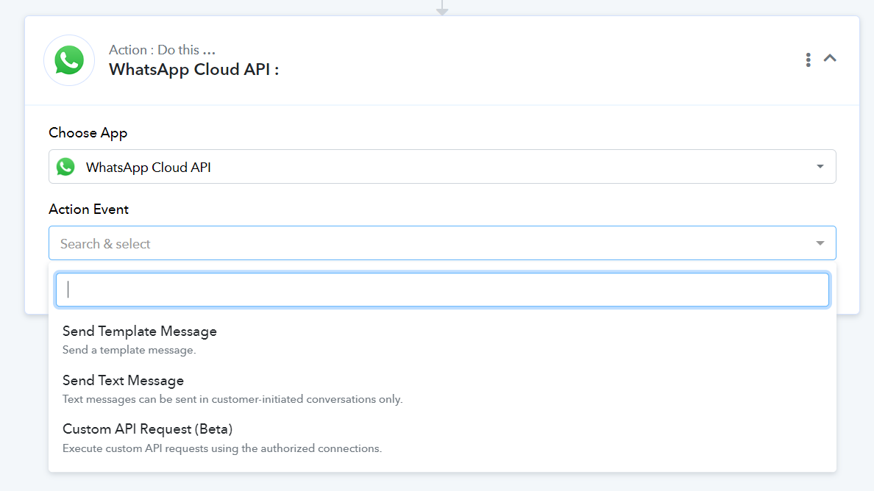The width and height of the screenshot is (874, 491).
Task: Click the WhatsApp icon in Choose App field
Action: tap(65, 167)
